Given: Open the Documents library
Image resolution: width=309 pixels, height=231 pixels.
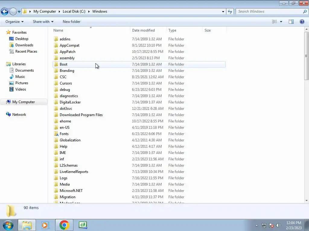Looking at the screenshot, I should [24, 70].
